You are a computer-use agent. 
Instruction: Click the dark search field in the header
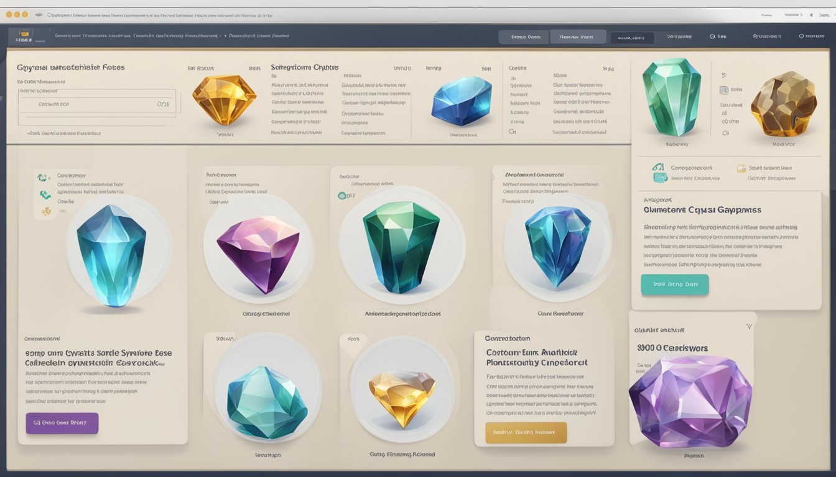[x=631, y=38]
